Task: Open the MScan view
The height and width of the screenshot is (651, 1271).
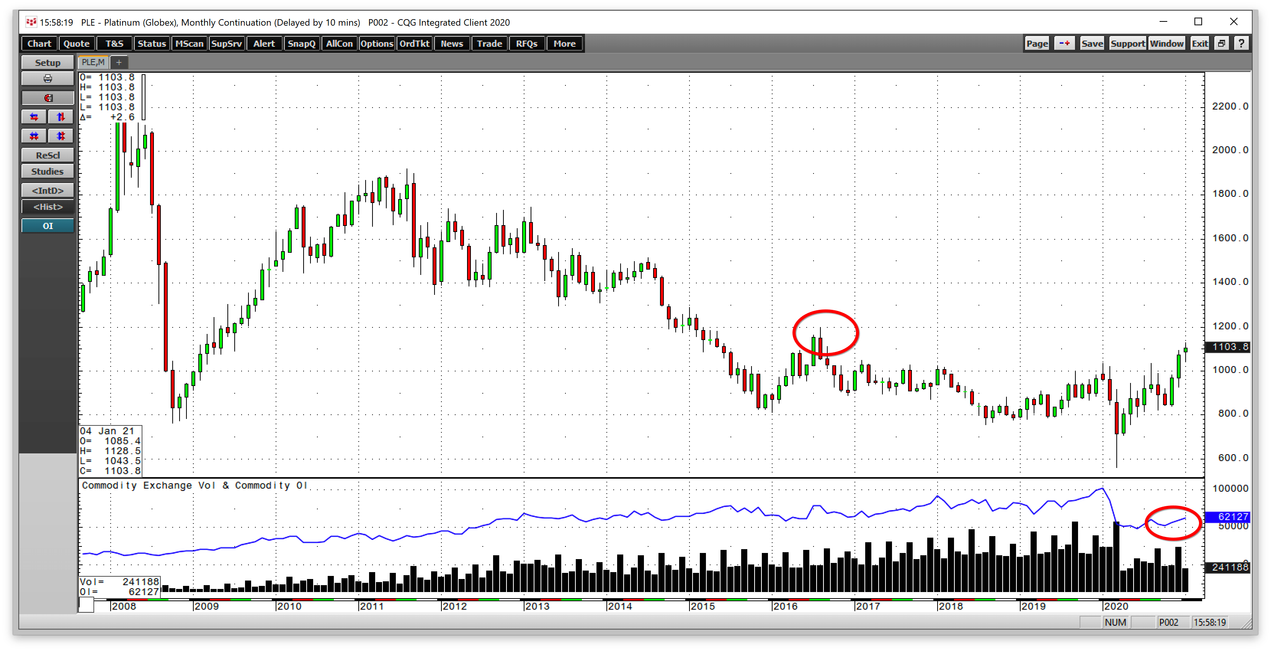Action: coord(190,43)
